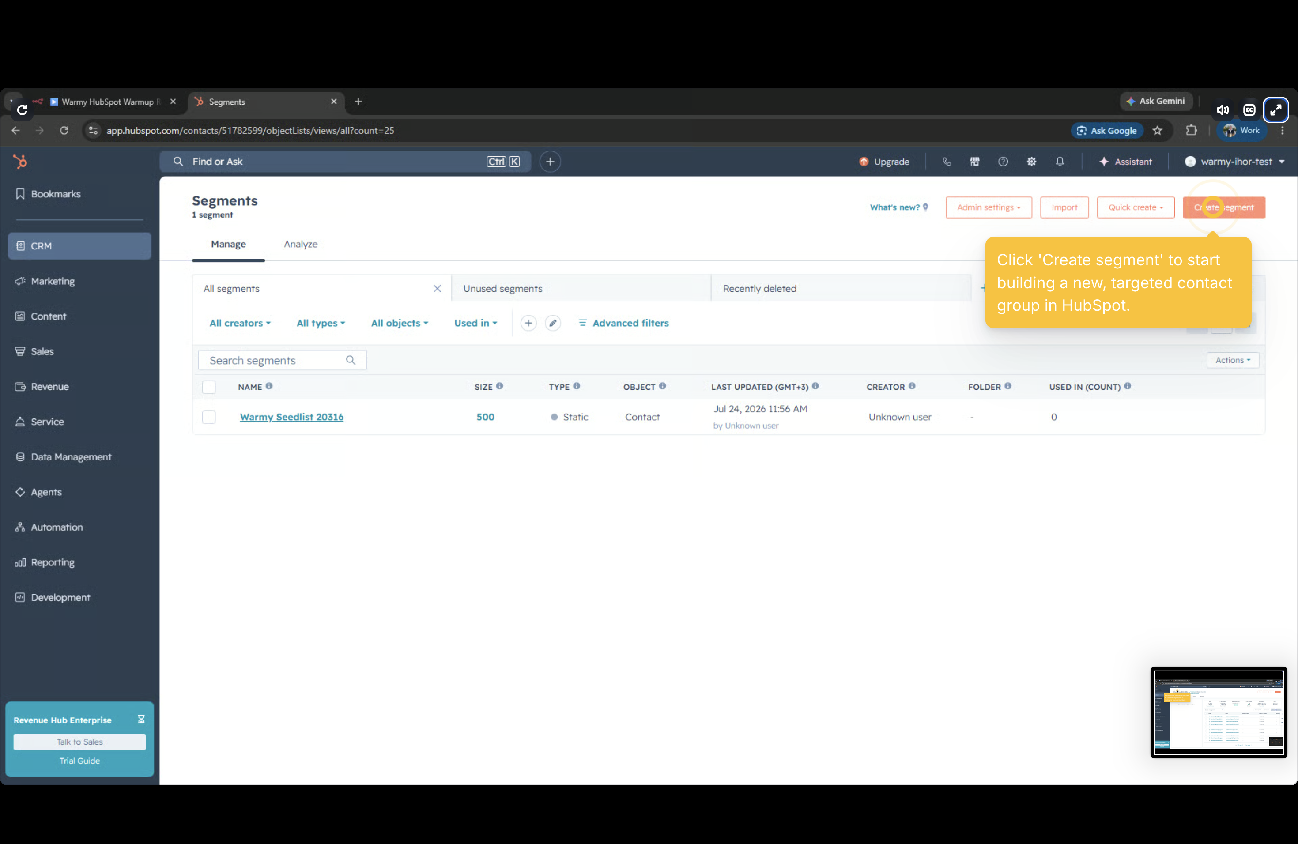This screenshot has width=1298, height=844.
Task: Click the plus quick-add button beside search
Action: pos(550,162)
